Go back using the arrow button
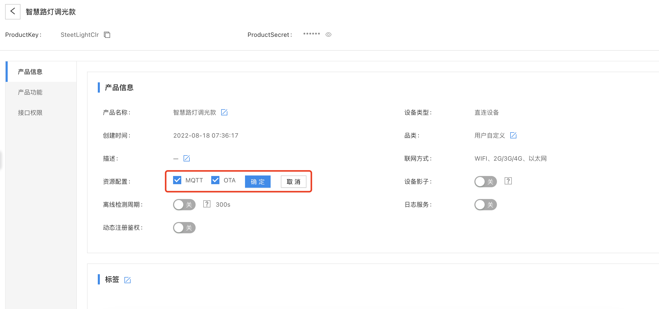This screenshot has width=659, height=309. pyautogui.click(x=13, y=12)
